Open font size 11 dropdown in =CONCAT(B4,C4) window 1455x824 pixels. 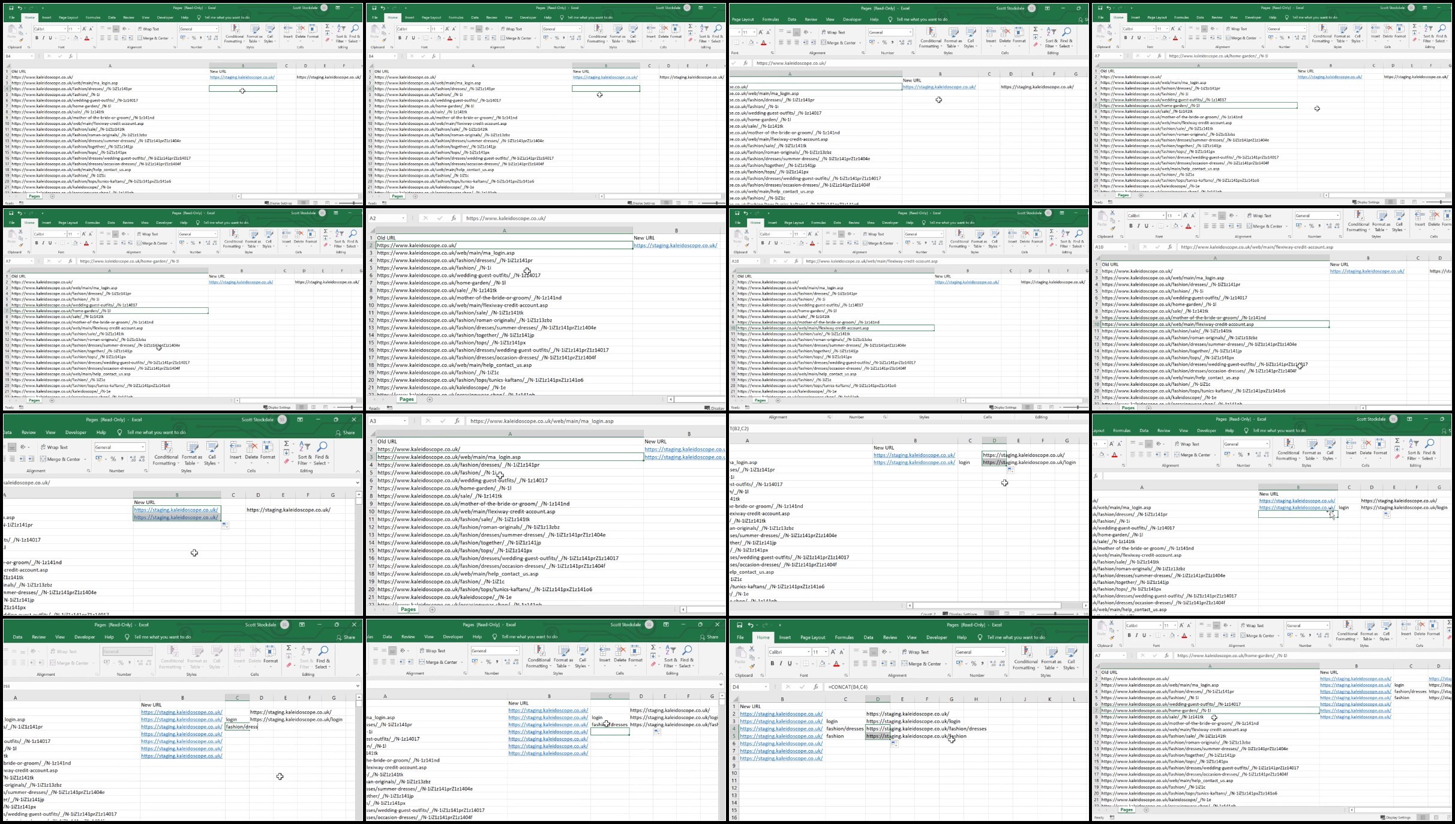[826, 652]
